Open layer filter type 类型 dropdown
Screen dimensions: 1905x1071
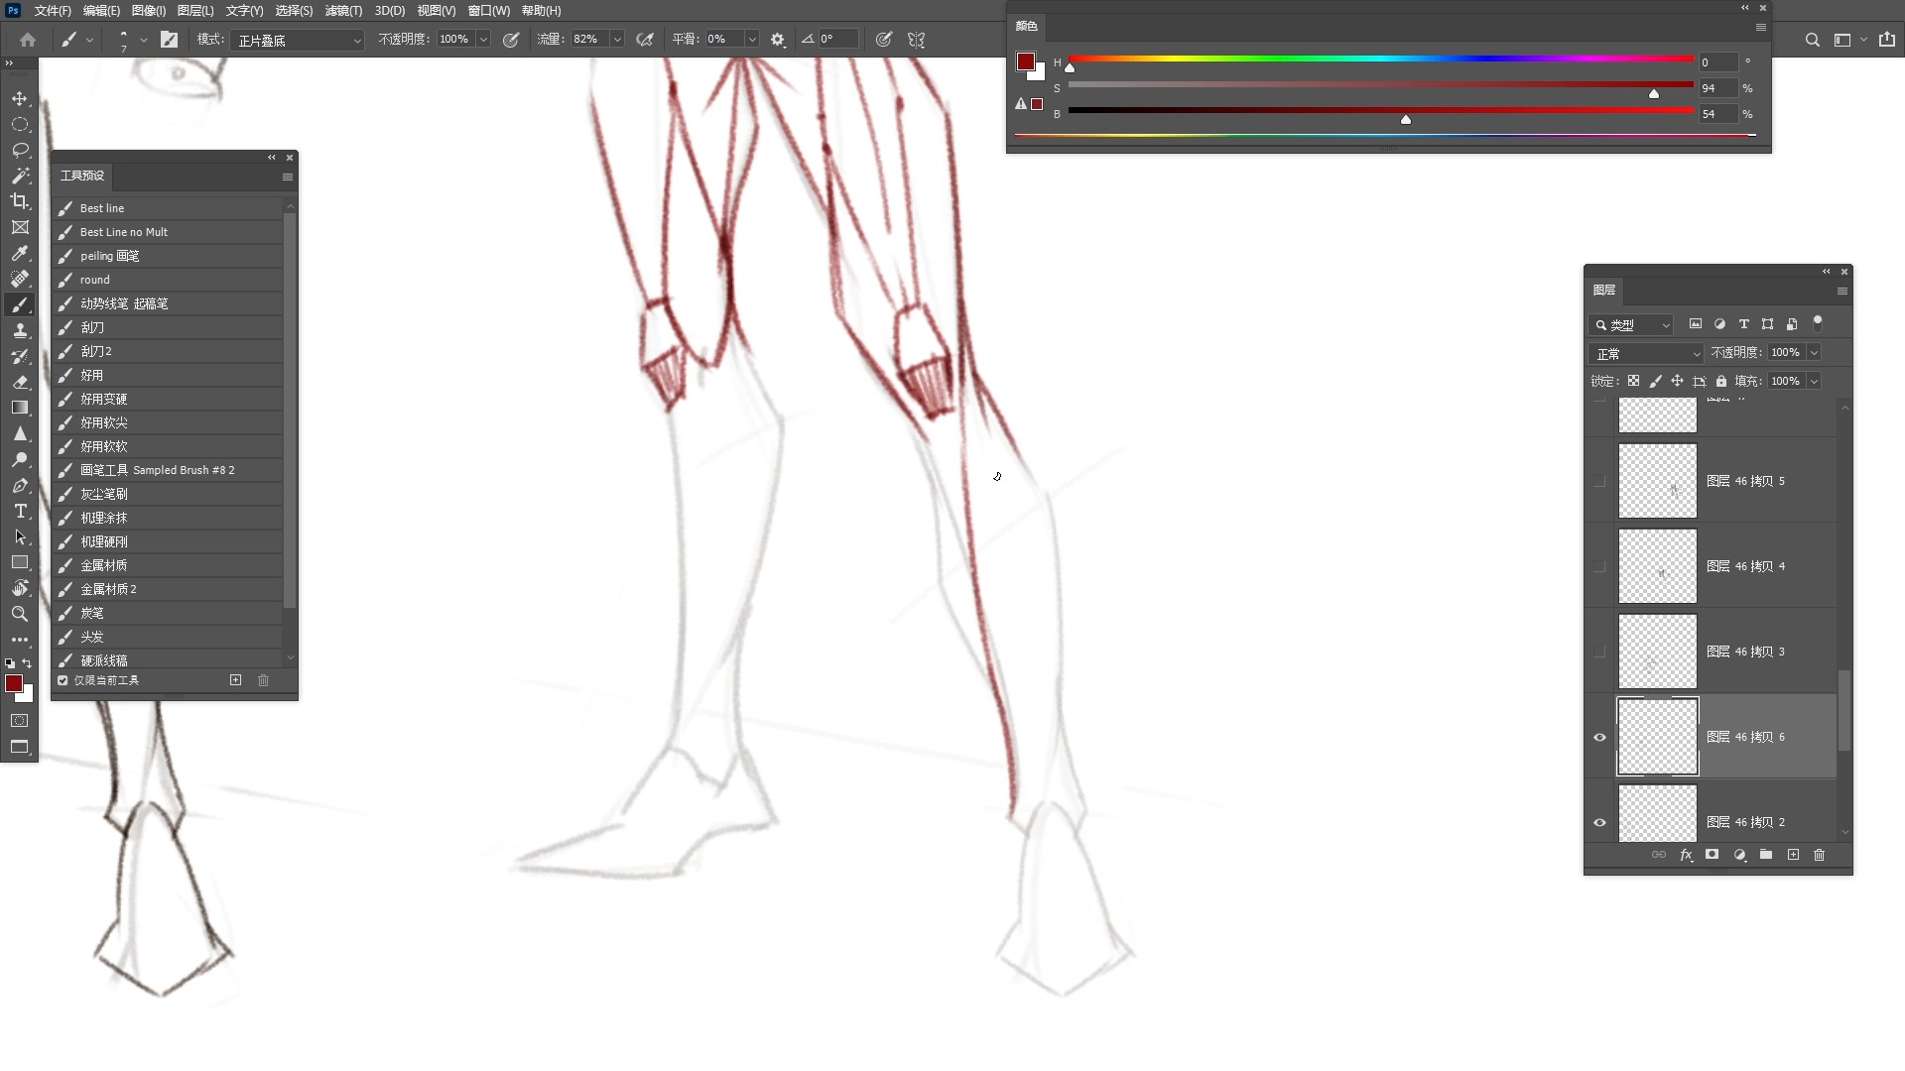point(1632,324)
